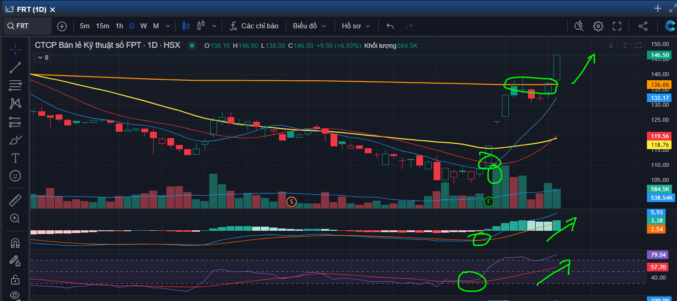
Task: Open the timeframe list dropdown chevron
Action: tap(168, 26)
